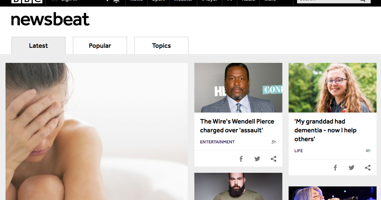The image size is (381, 200).
Task: Open the Topics tab
Action: tap(161, 46)
